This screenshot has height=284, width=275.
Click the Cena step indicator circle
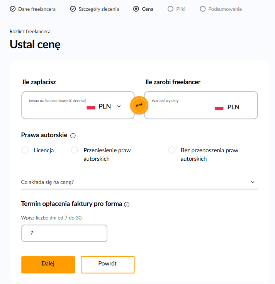(x=136, y=9)
